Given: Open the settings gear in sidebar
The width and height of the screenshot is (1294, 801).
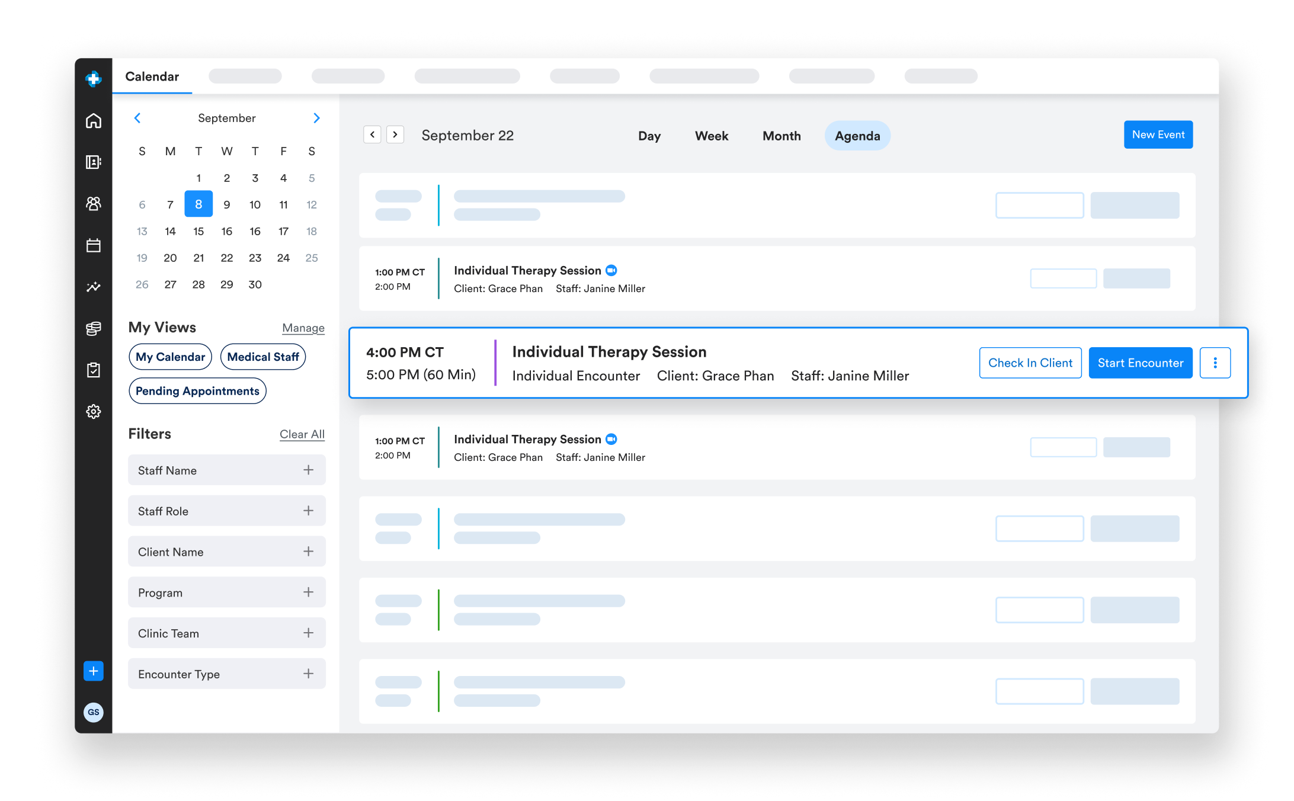Looking at the screenshot, I should (94, 411).
